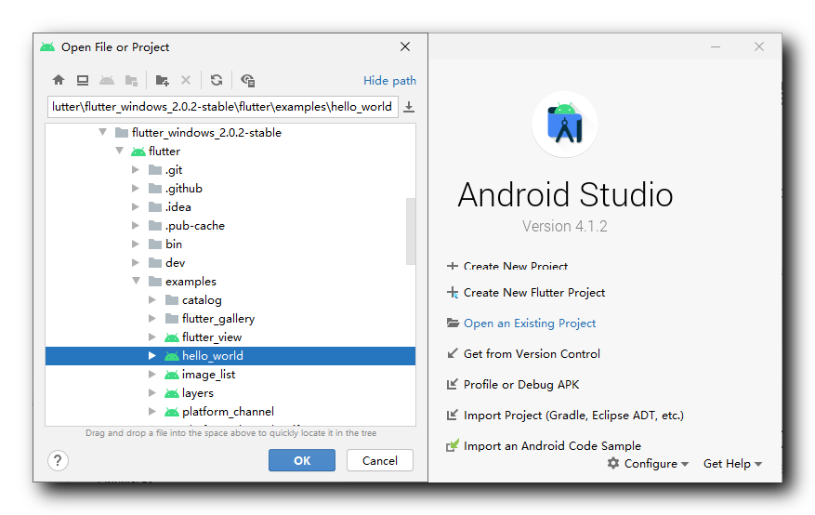The height and width of the screenshot is (515, 815).
Task: Click the plus icon for Create New Flutter Project
Action: tap(453, 292)
